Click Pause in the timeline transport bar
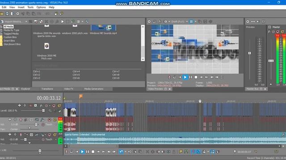This screenshot has height=160, width=286. [x=88, y=152]
